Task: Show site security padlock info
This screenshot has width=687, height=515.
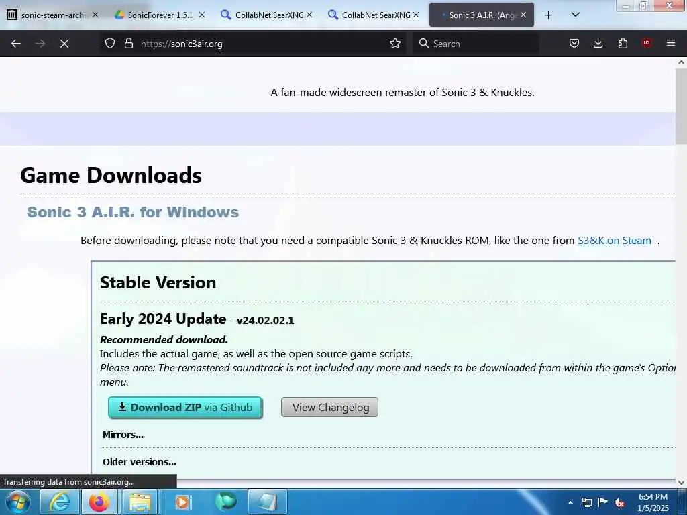Action: 128,44
